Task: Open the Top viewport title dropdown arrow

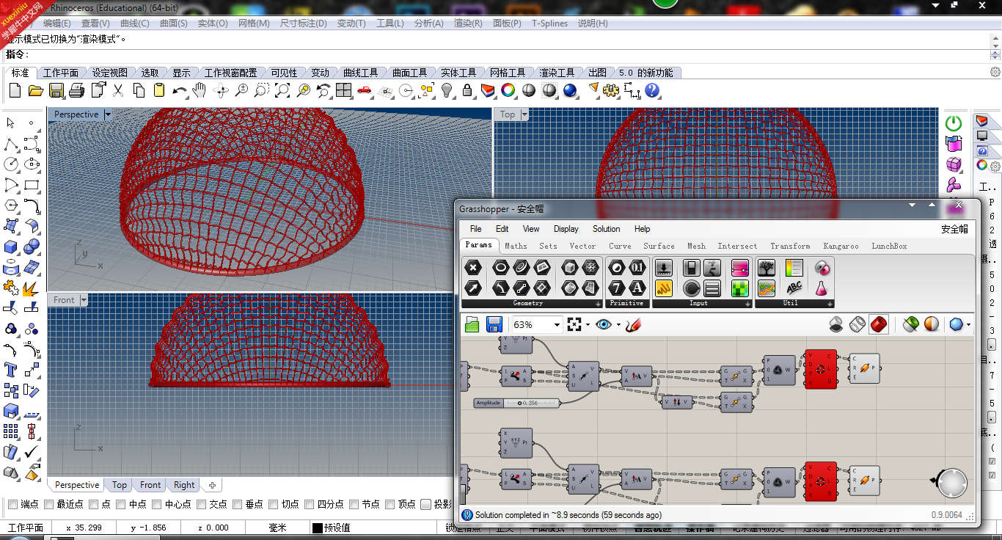Action: (x=524, y=114)
